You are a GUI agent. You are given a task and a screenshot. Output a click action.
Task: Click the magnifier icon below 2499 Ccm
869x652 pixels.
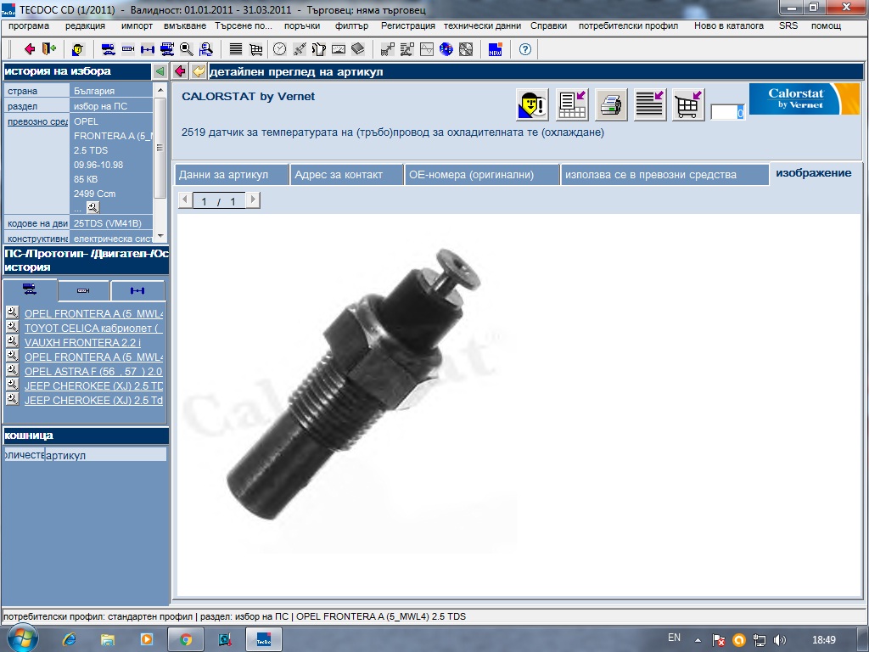[93, 207]
